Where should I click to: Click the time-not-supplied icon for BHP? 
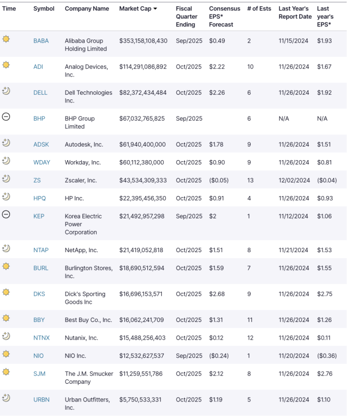coord(6,117)
